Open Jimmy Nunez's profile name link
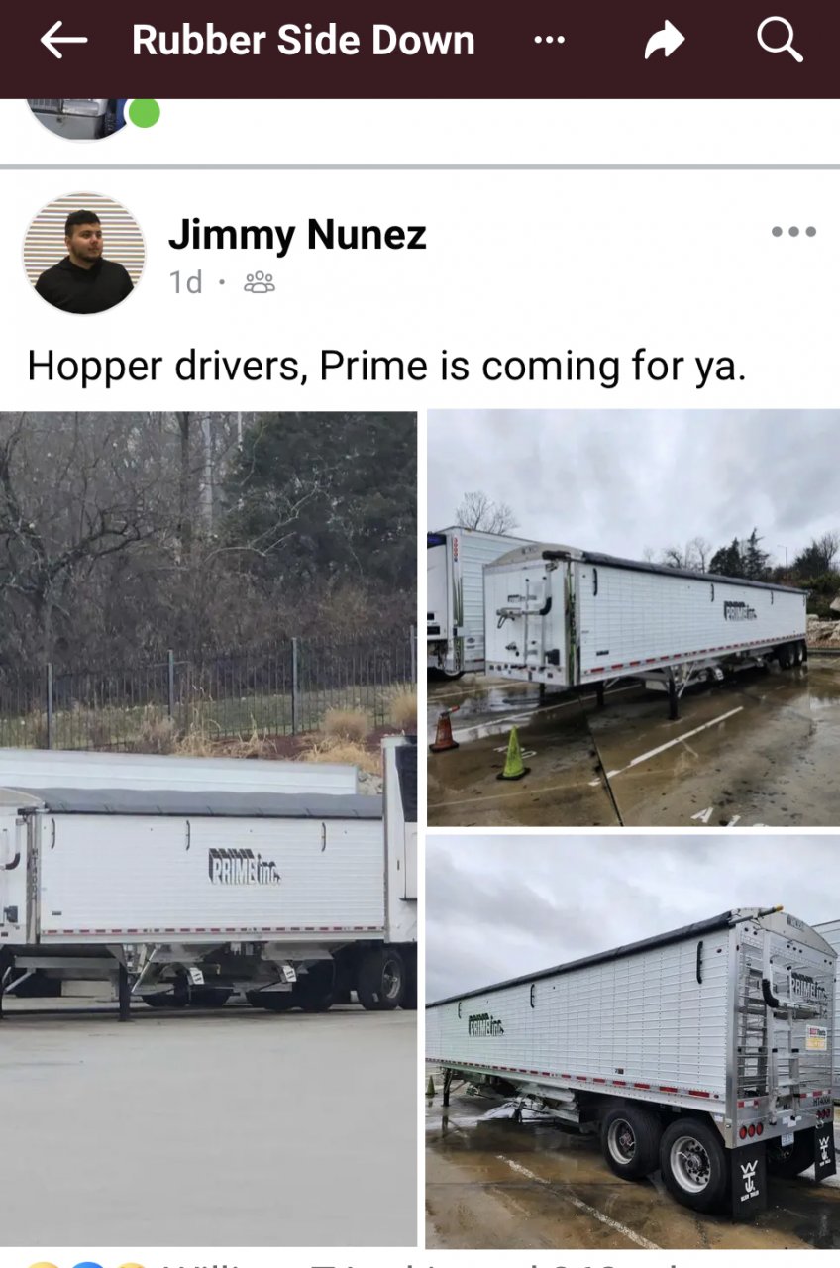 pos(297,235)
